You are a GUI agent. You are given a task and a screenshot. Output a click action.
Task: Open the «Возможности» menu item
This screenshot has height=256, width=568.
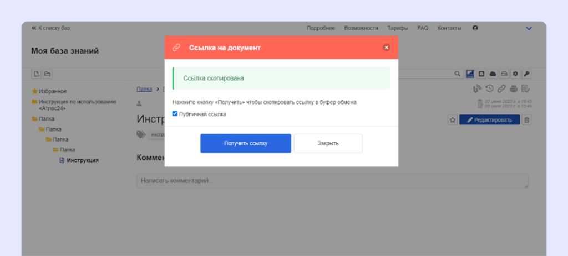(x=361, y=28)
